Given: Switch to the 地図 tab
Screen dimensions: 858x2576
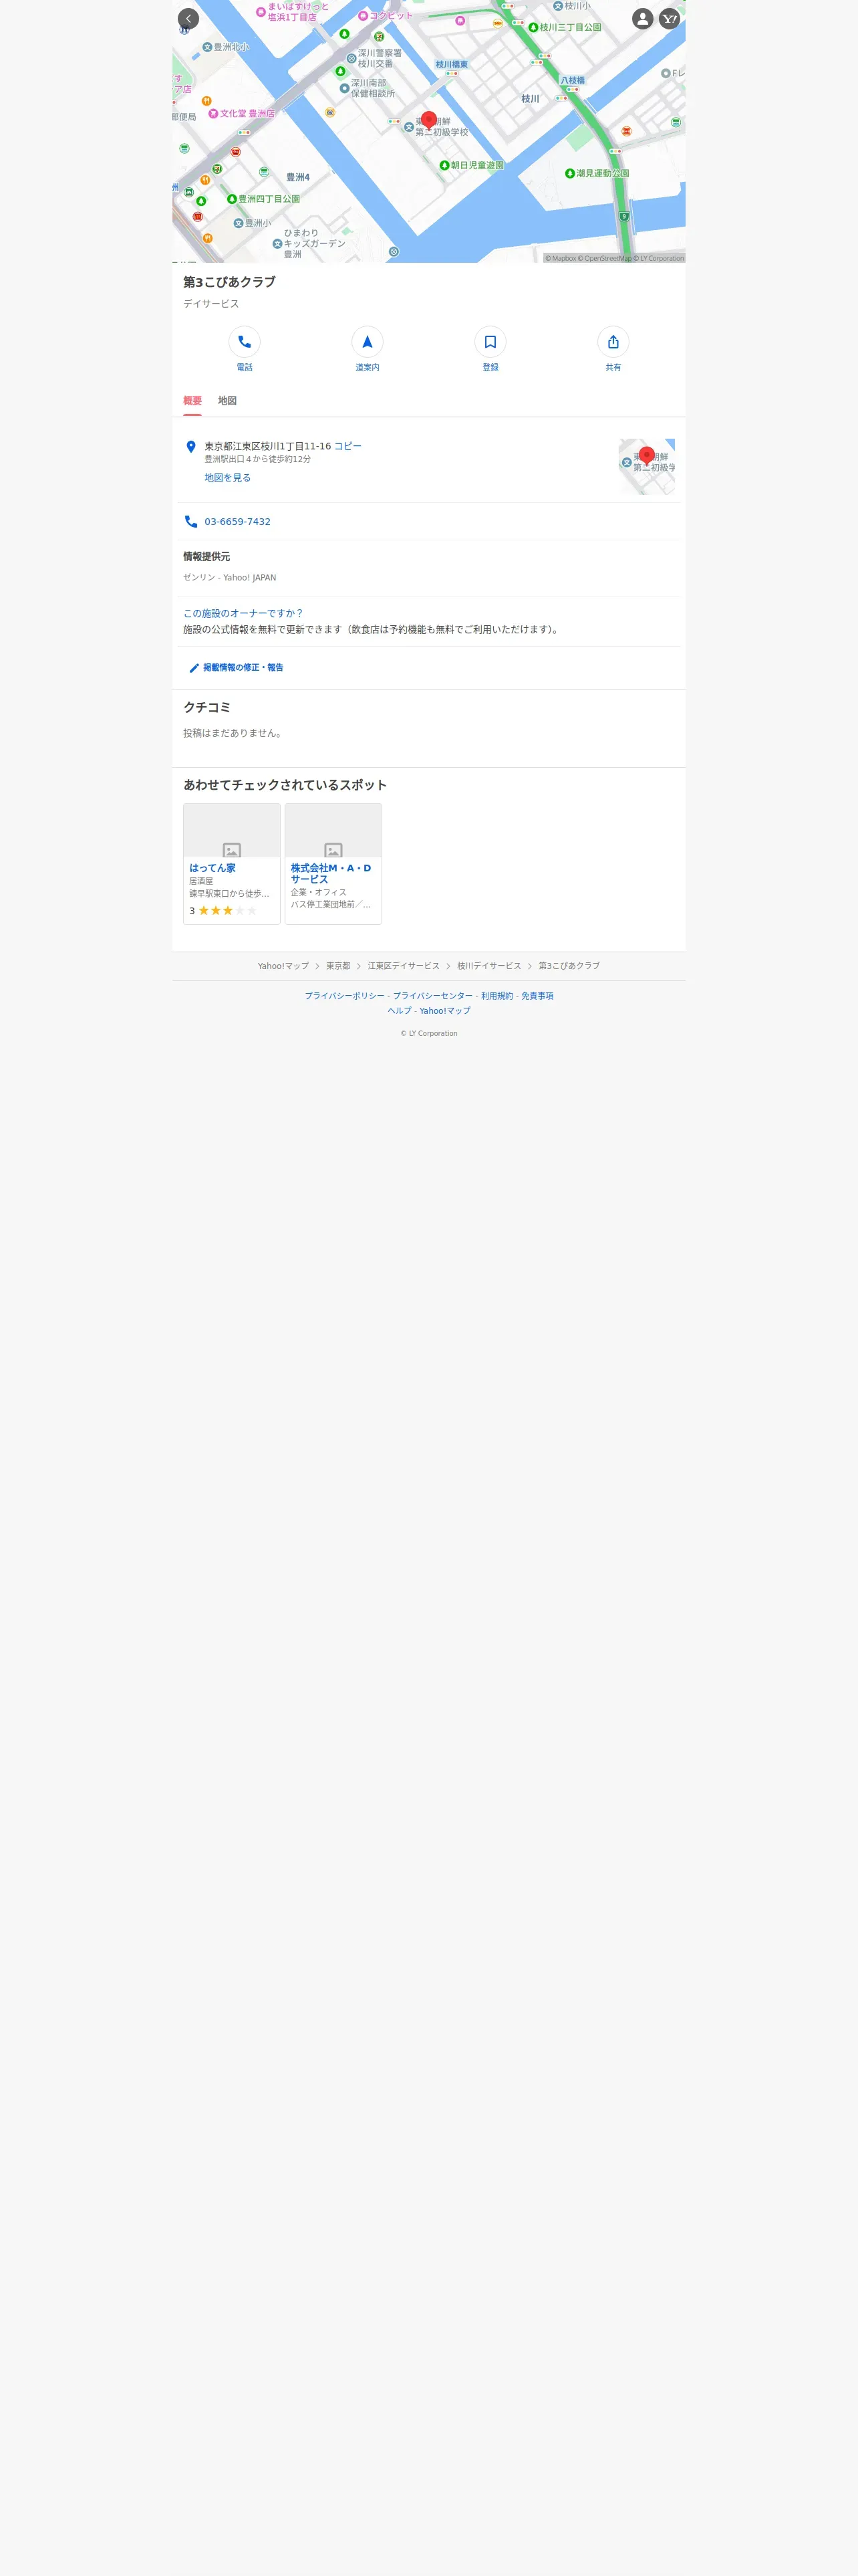Looking at the screenshot, I should click(227, 401).
